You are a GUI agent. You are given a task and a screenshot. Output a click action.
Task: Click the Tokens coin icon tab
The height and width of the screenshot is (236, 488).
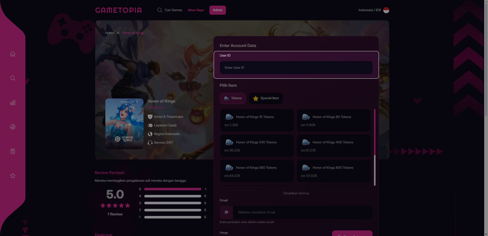(x=233, y=98)
